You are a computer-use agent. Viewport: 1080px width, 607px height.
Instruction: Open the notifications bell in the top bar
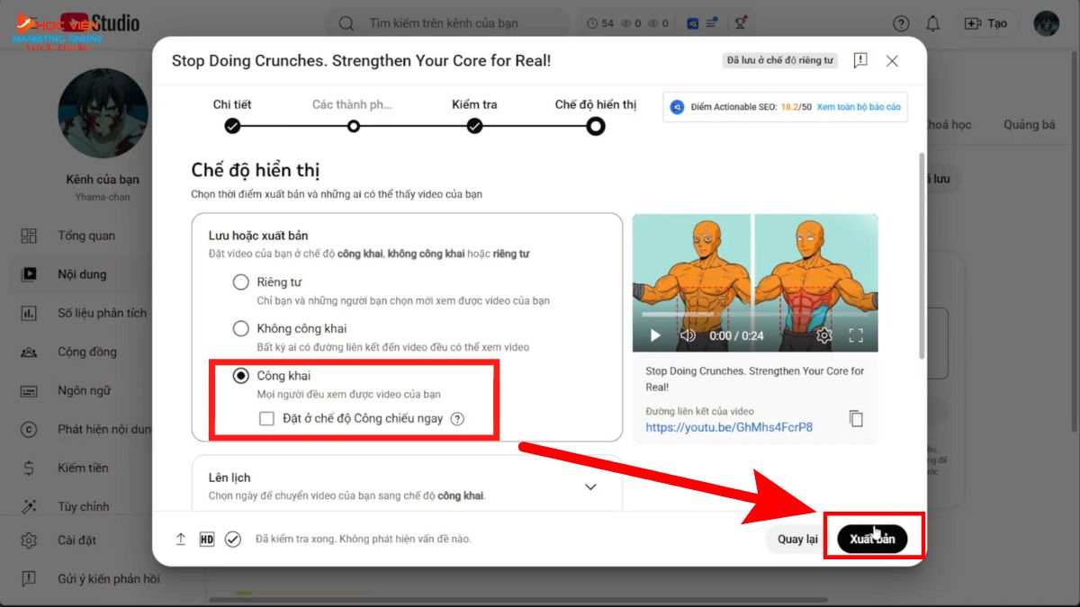(932, 23)
